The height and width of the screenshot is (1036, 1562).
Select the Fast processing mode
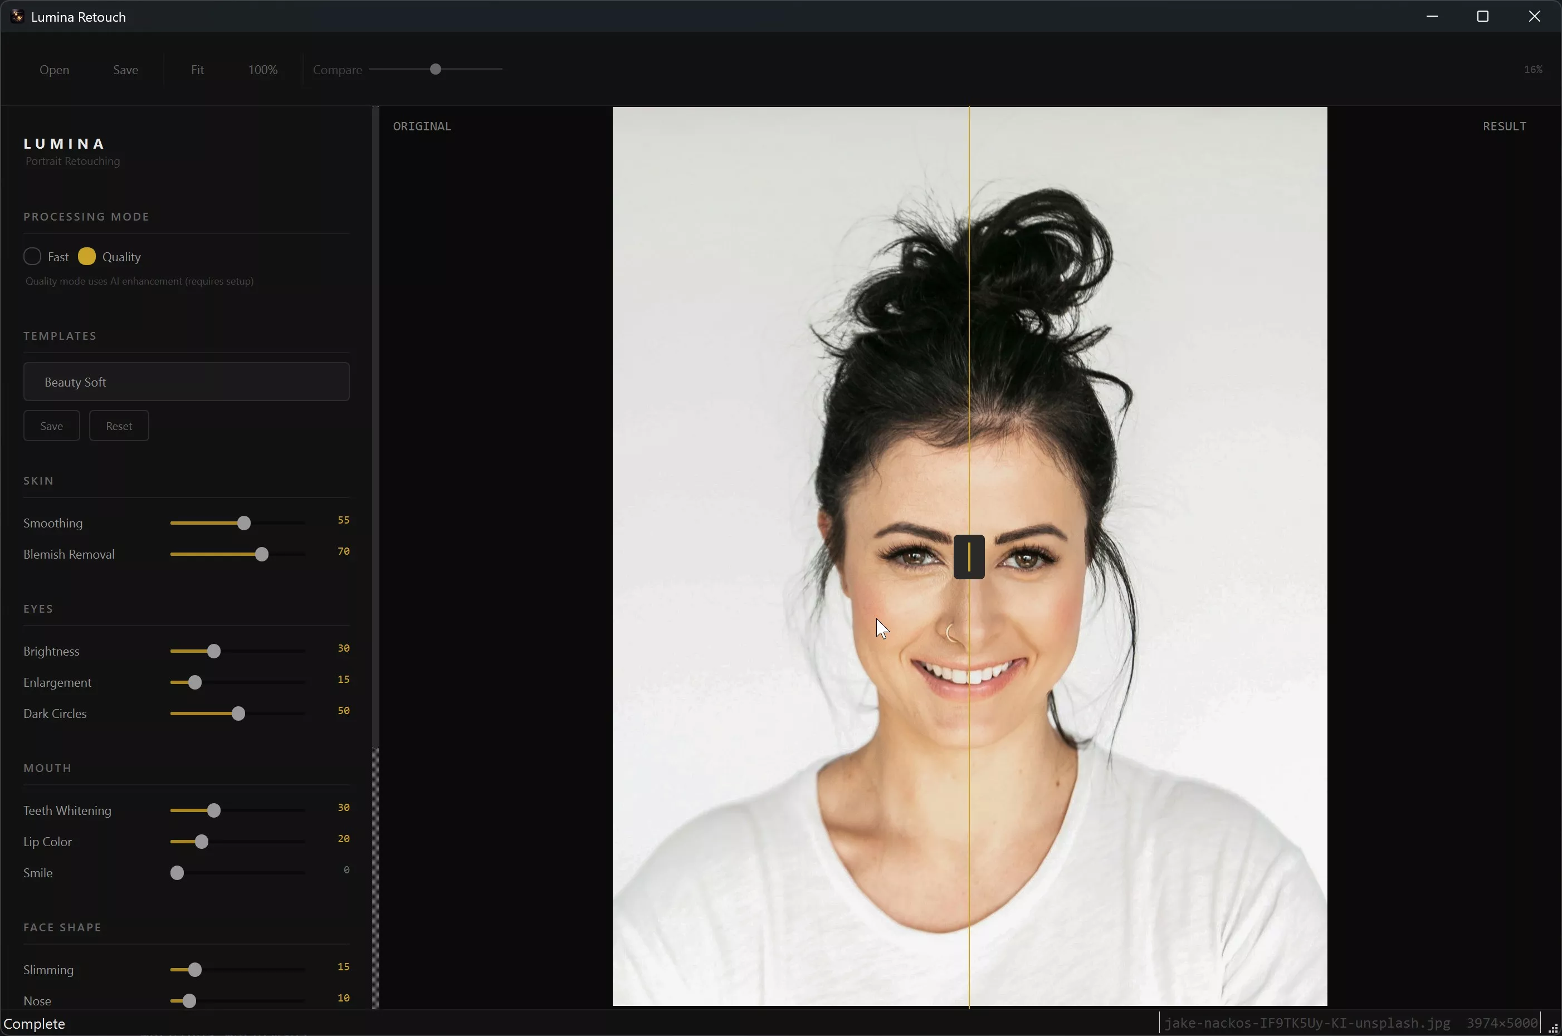(x=32, y=256)
